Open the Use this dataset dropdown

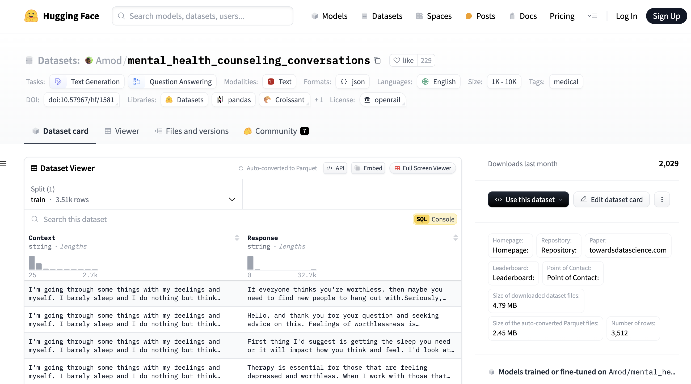(x=528, y=199)
